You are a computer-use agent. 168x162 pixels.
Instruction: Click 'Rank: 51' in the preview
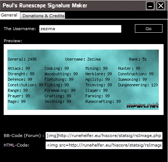138,59
